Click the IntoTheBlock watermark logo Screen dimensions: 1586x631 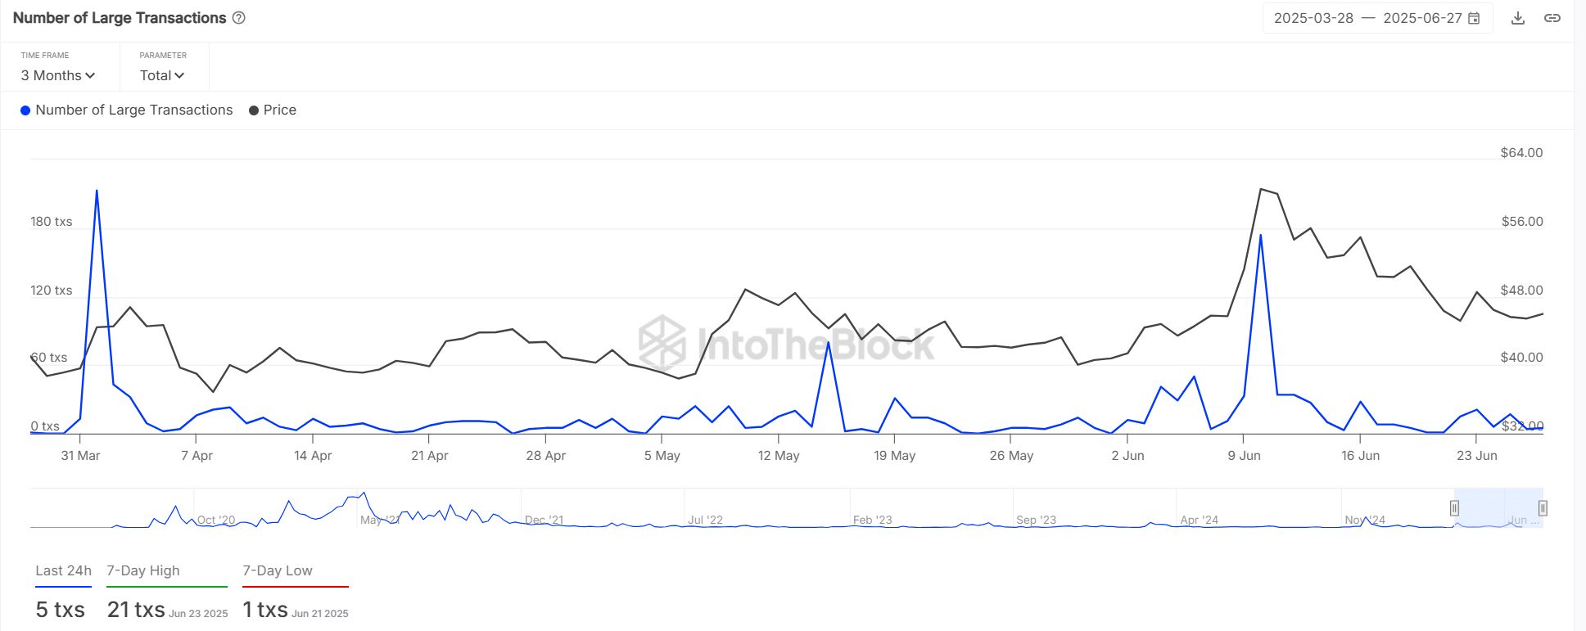662,342
